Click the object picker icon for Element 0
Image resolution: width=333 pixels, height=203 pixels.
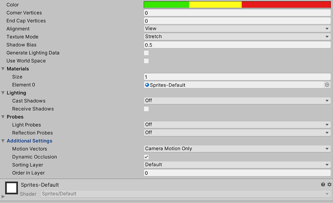point(327,85)
